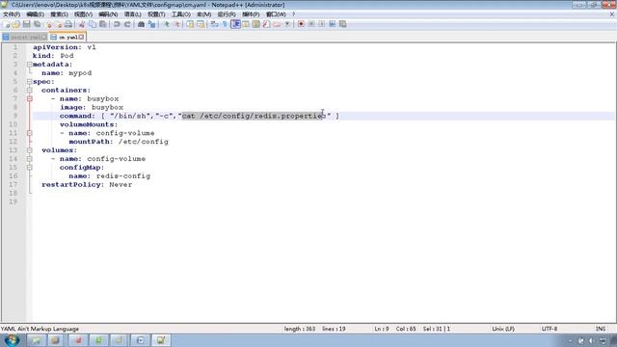Click 'mountPath: /etc/config' line text
The image size is (617, 347).
119,142
